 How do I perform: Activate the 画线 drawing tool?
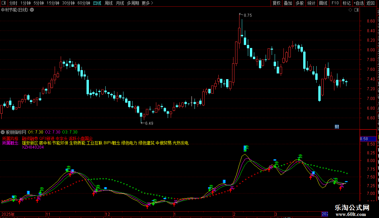[x=323, y=3]
